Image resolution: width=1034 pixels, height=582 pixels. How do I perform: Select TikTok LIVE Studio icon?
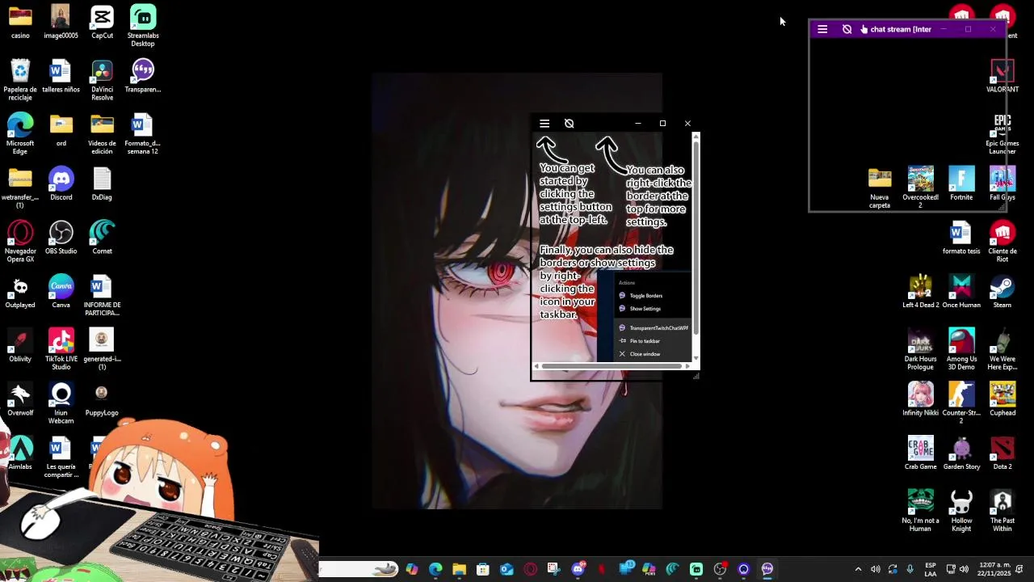(x=61, y=350)
